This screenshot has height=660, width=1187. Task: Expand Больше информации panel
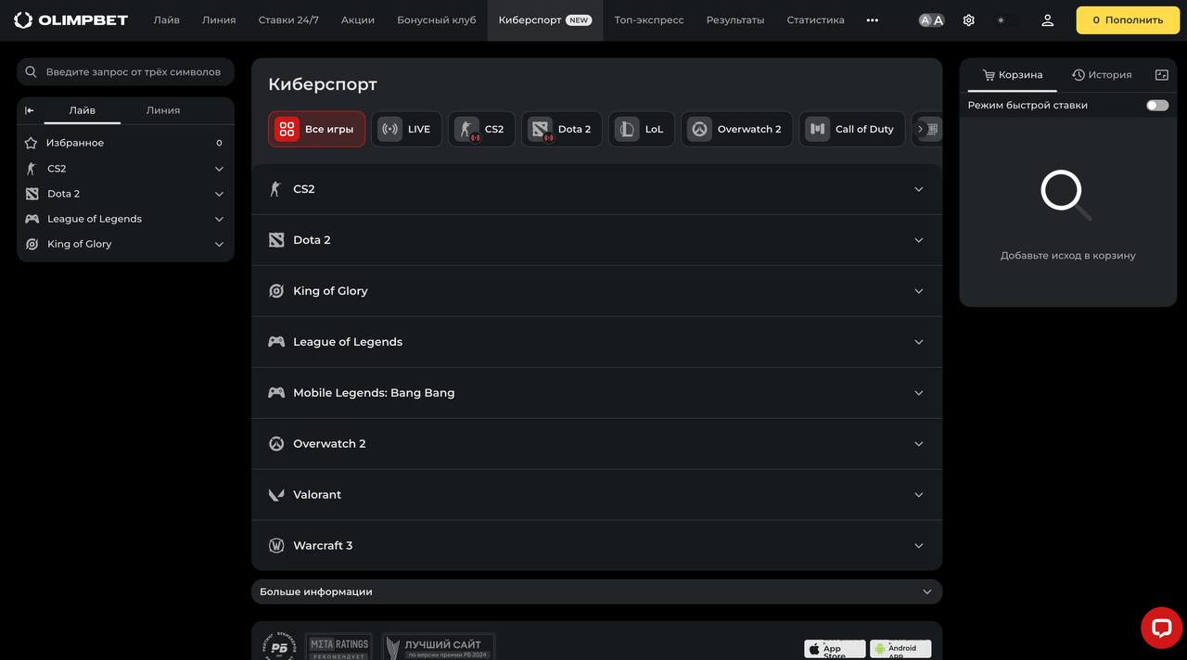point(596,591)
